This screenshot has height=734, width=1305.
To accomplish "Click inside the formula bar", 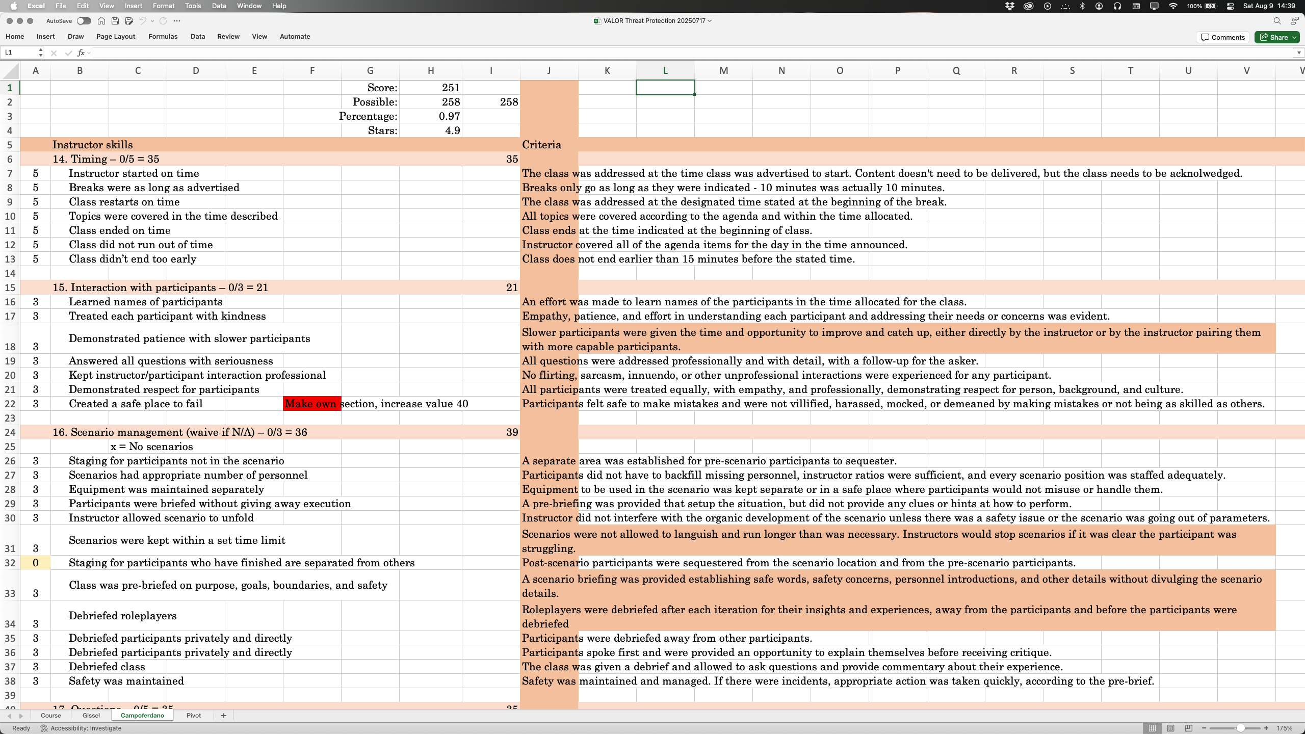I will tap(692, 53).
